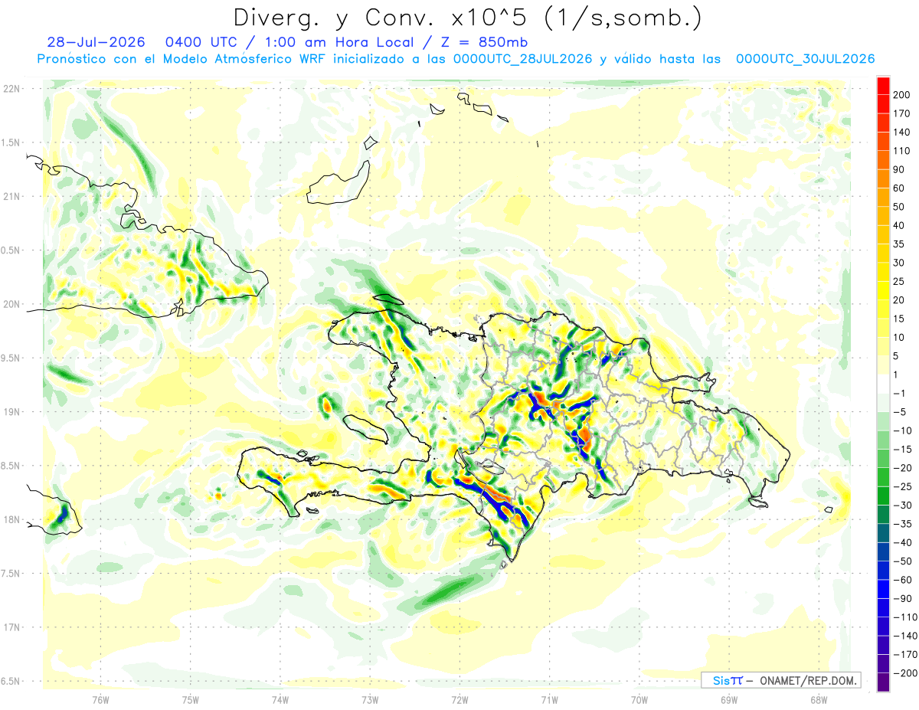Click the '-30' color scale value
This screenshot has height=710, width=919.
point(902,505)
